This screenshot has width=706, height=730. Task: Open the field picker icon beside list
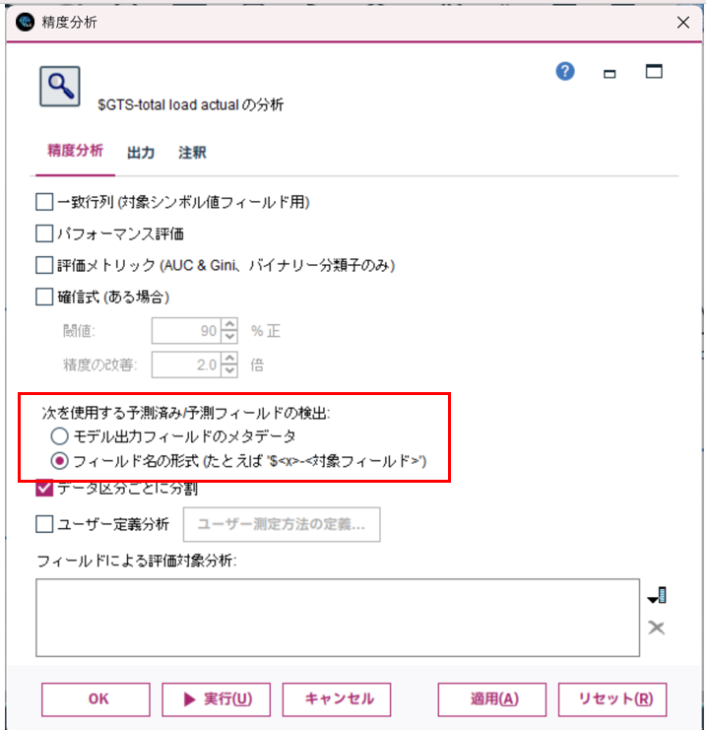(x=657, y=595)
